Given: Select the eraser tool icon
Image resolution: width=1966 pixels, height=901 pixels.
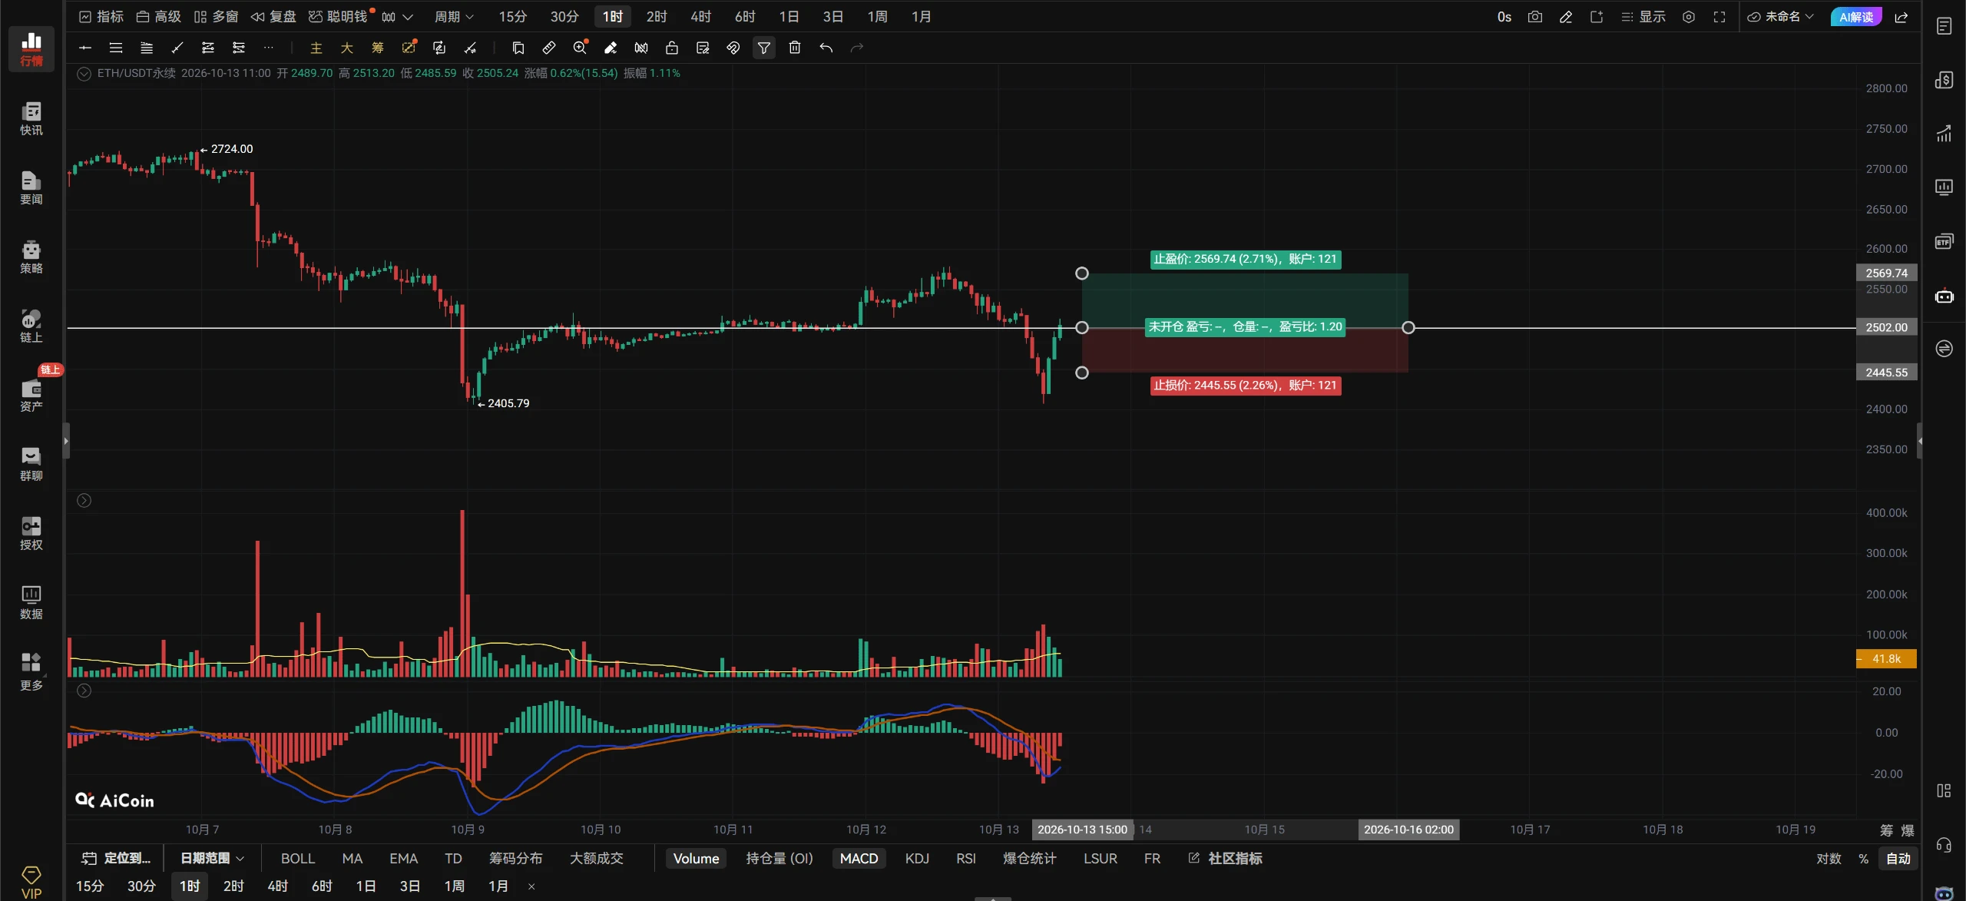Looking at the screenshot, I should (x=611, y=48).
